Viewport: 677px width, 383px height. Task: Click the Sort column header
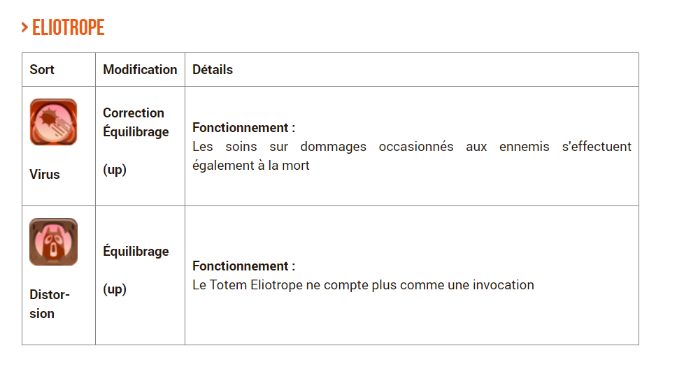pos(42,69)
